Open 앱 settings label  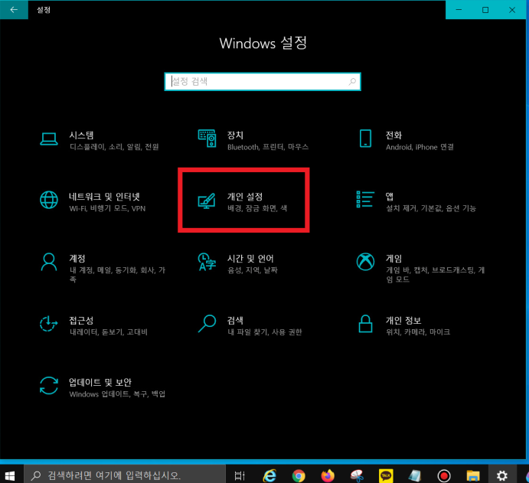(x=390, y=197)
